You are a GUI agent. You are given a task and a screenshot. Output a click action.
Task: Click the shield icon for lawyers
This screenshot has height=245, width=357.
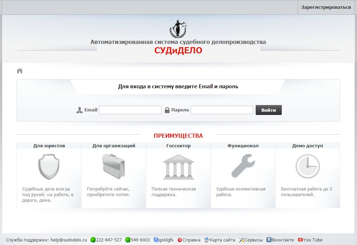(49, 167)
